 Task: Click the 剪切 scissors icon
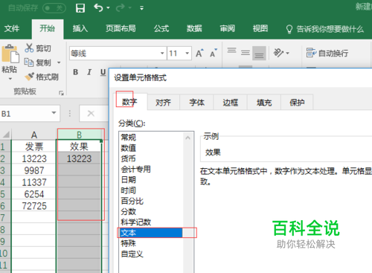pos(29,48)
